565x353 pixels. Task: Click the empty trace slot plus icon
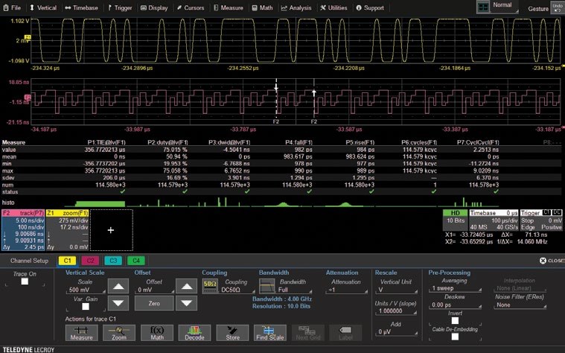point(111,230)
